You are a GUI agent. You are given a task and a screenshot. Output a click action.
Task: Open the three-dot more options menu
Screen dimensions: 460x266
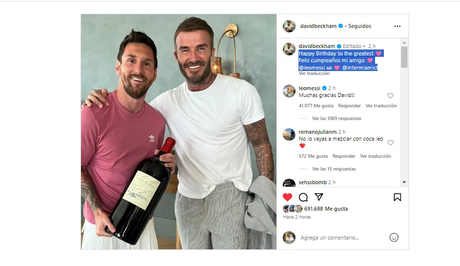pos(397,26)
